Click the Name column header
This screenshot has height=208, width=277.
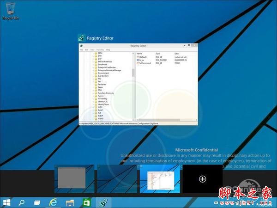click(x=139, y=54)
